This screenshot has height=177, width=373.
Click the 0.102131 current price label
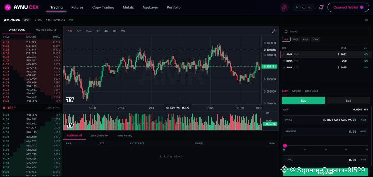(x=270, y=67)
